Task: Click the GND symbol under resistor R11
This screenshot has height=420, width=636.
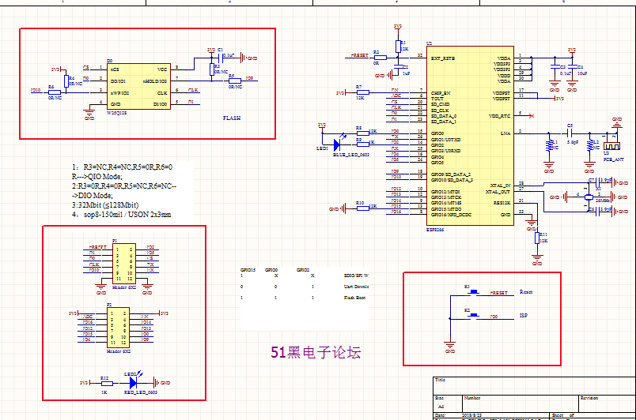Action: pyautogui.click(x=537, y=260)
